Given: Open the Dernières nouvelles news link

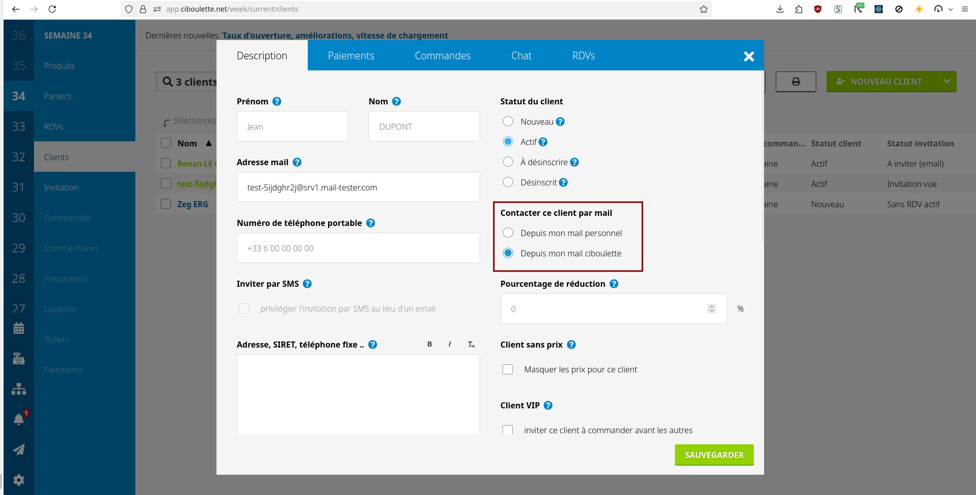Looking at the screenshot, I should click(335, 35).
